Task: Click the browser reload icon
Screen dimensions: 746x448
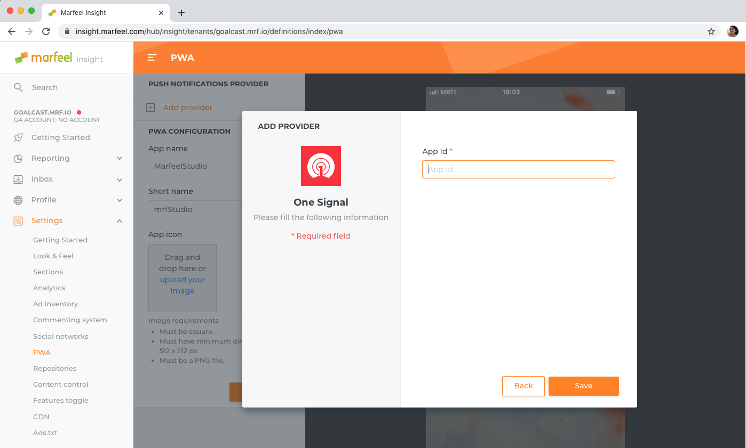Action: point(46,31)
